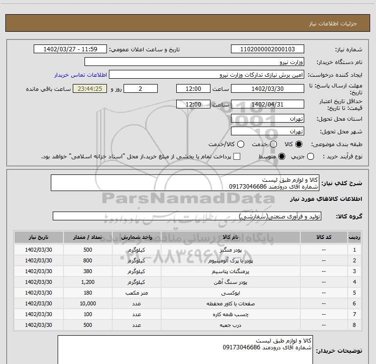Image resolution: width=376 pixels, height=364 pixels.
Task: Select the پودر یا پرک آلومینیوم item name
Action: coord(230,260)
